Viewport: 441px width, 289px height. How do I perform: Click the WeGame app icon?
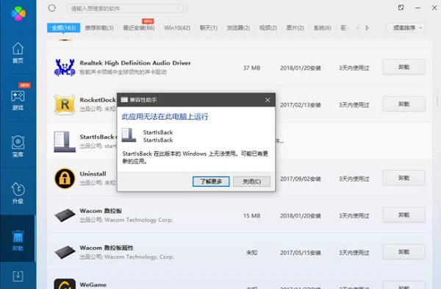65,284
